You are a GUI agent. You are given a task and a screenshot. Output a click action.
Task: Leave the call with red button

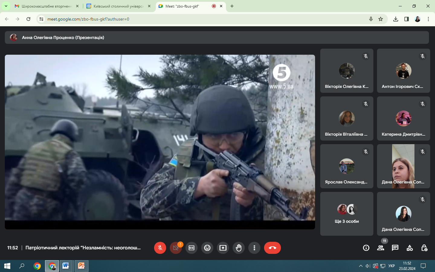click(272, 248)
